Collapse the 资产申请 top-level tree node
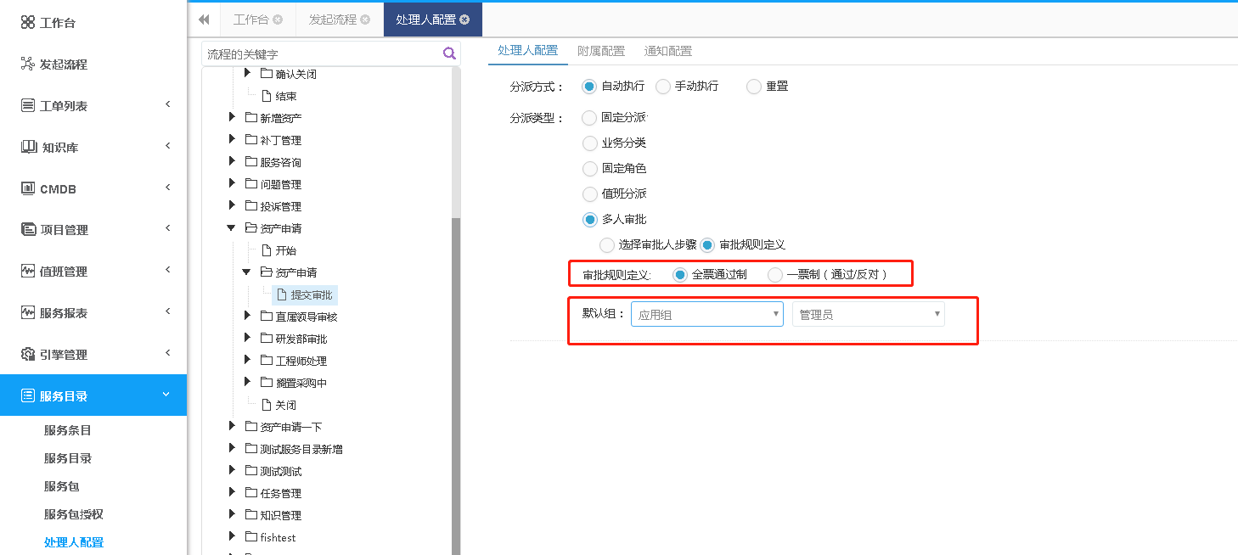Image resolution: width=1238 pixels, height=555 pixels. pos(232,228)
